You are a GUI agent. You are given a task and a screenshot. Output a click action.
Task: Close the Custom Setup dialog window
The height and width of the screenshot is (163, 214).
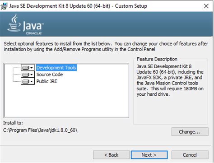(206, 6)
